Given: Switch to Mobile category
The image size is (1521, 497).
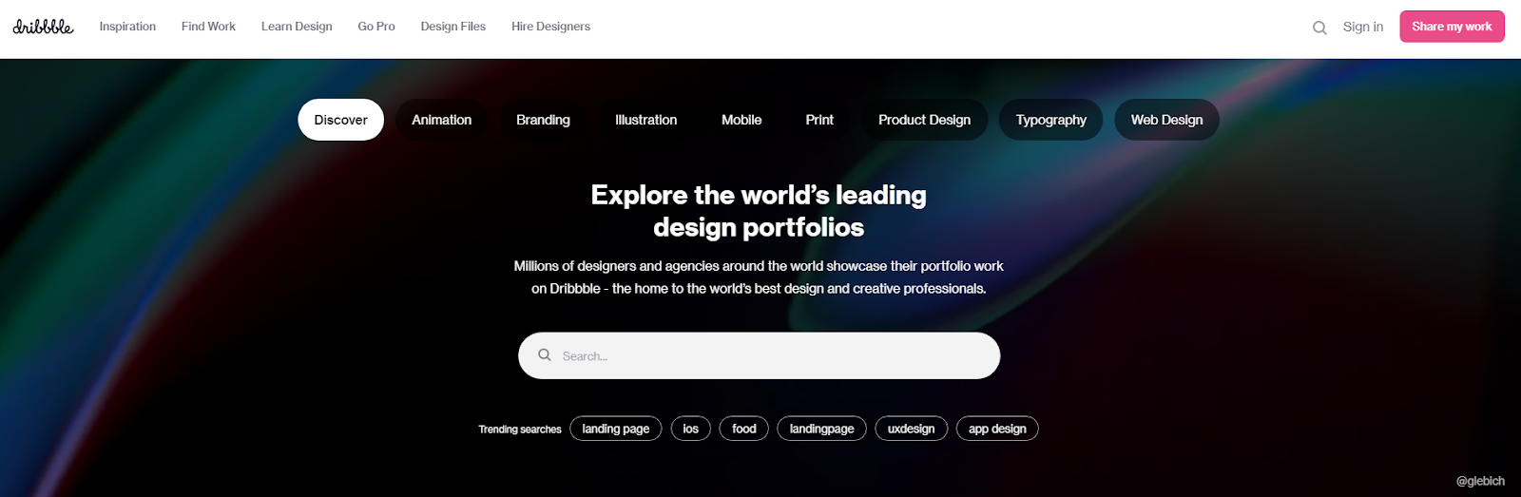Looking at the screenshot, I should tap(741, 120).
